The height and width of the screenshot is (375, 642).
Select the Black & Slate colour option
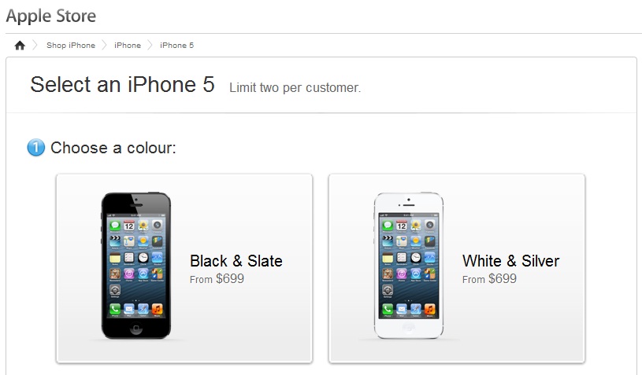(184, 268)
